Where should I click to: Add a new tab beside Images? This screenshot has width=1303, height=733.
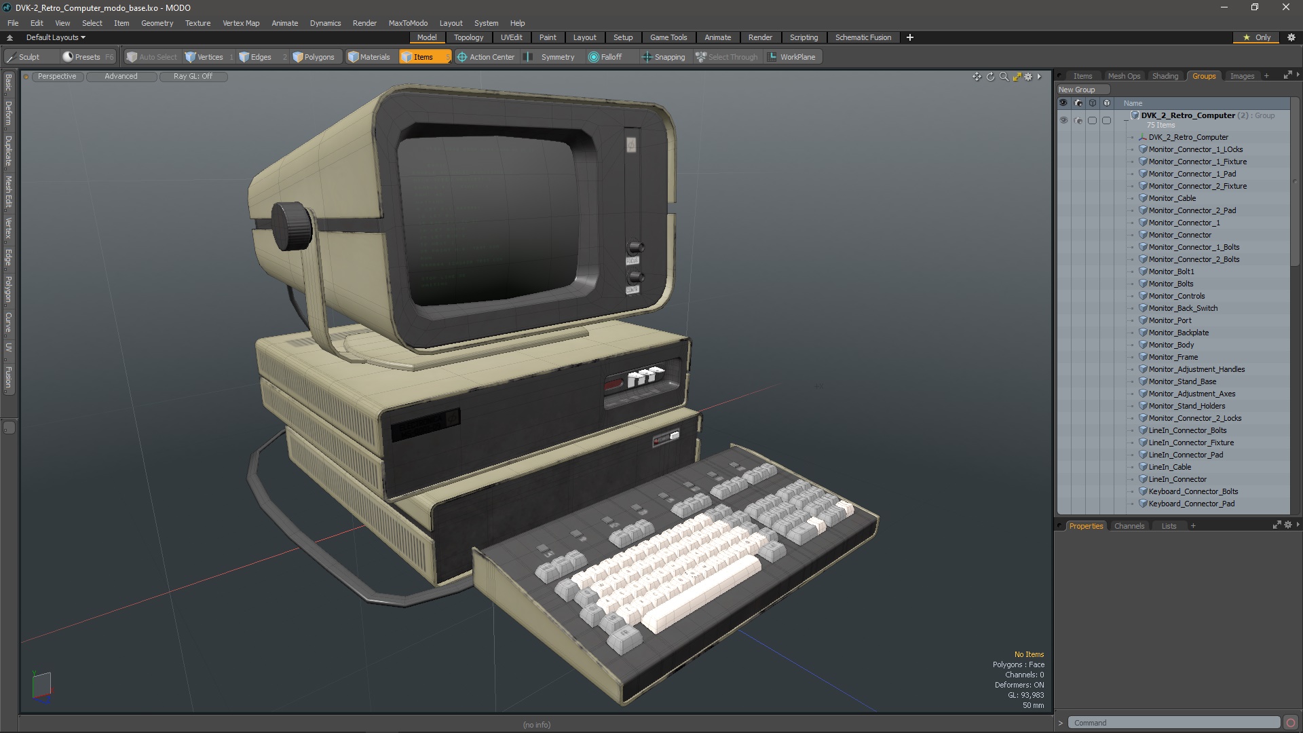coord(1266,76)
